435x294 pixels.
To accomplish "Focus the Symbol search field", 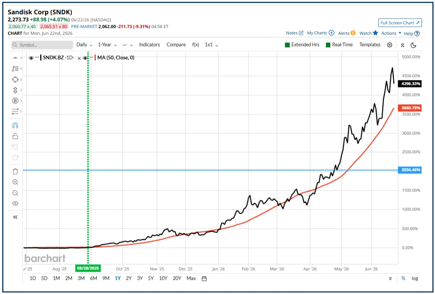I will [x=42, y=45].
